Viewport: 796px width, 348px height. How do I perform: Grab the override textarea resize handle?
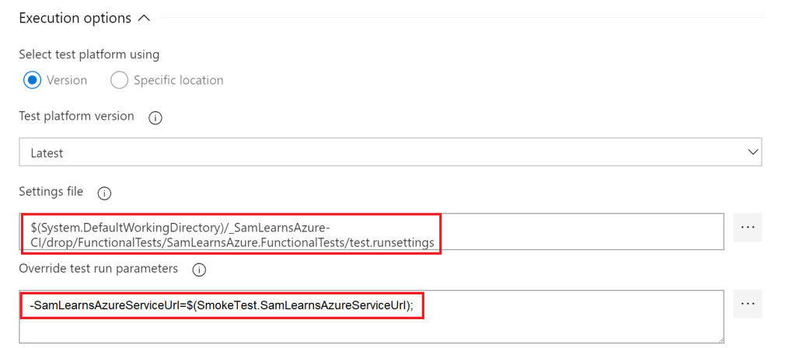point(720,339)
